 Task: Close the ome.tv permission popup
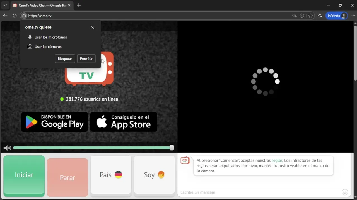click(x=92, y=27)
